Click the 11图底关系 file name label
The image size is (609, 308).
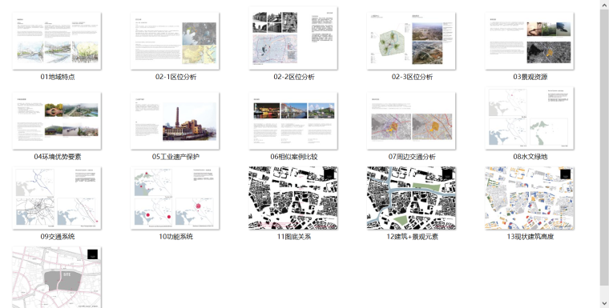293,237
